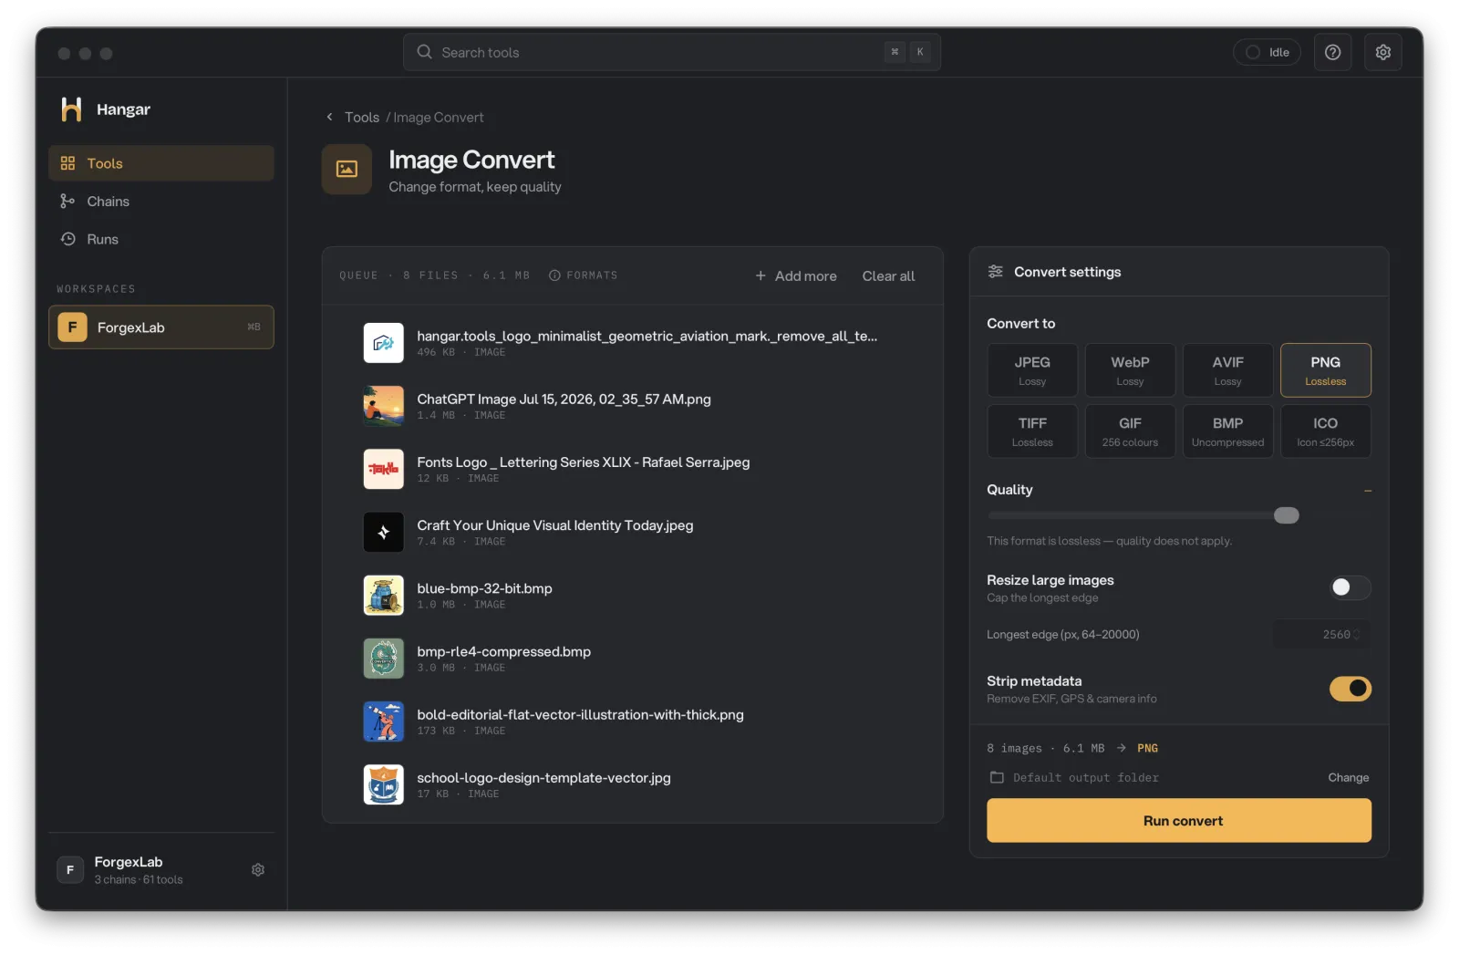
Task: Open the blue-bmp-32-bit.bmp thumbnail
Action: tap(384, 596)
